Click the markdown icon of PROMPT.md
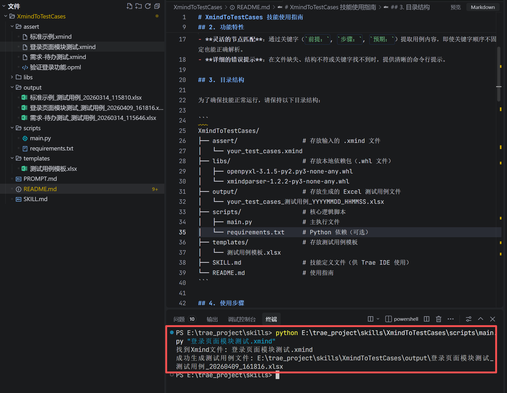The height and width of the screenshot is (393, 507). tap(18, 179)
